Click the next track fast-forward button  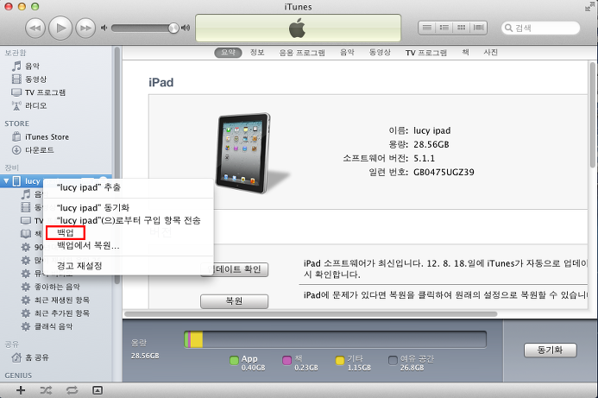click(x=85, y=28)
